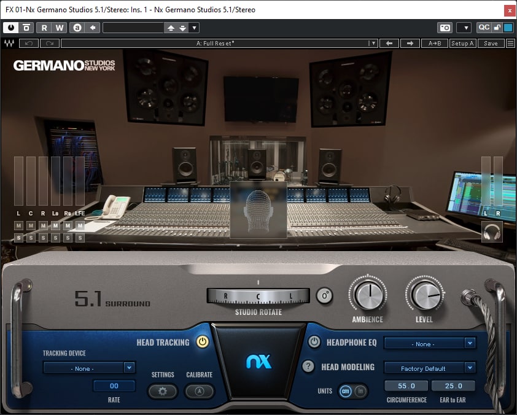
Task: Click the Ear to Ear 25.0 field
Action: (453, 386)
